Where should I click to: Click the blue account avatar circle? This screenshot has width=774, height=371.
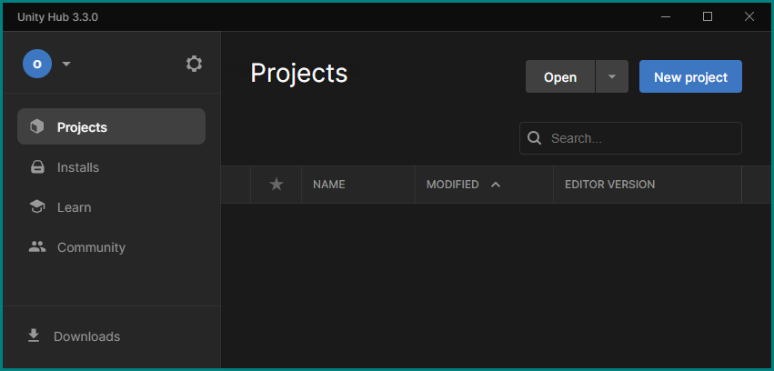click(x=37, y=64)
